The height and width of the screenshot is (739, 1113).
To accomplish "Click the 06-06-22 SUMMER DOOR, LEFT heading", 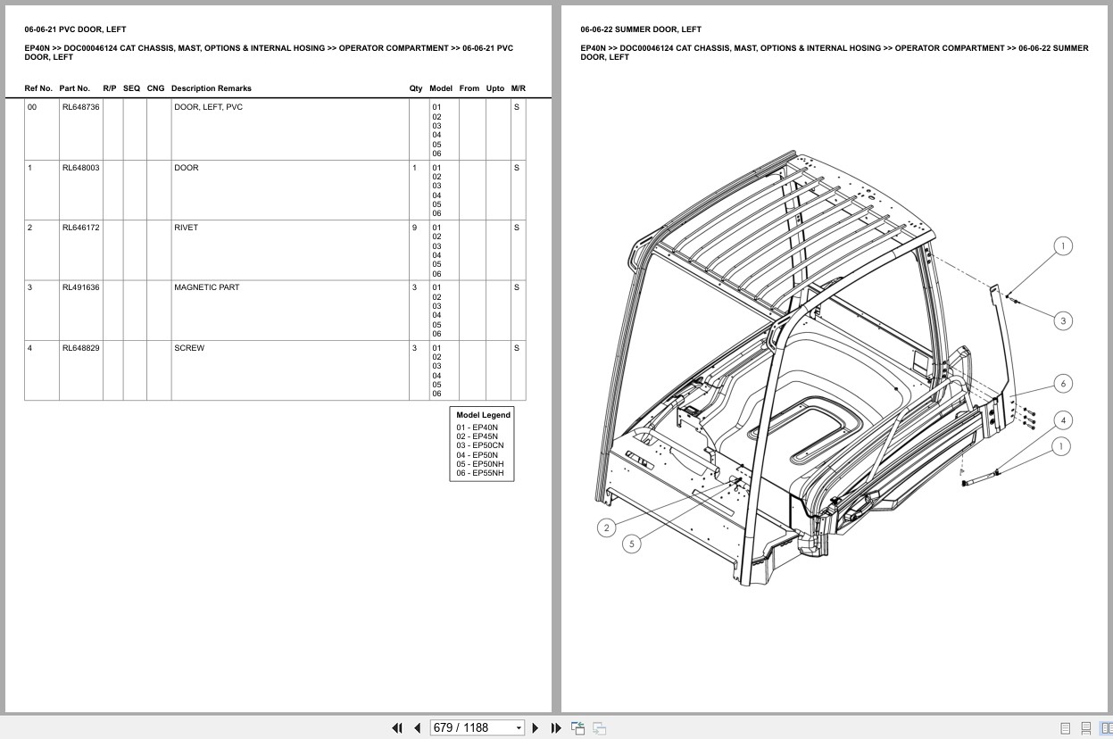I will 641,29.
